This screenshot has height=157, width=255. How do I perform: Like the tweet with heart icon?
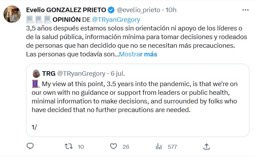click(113, 147)
